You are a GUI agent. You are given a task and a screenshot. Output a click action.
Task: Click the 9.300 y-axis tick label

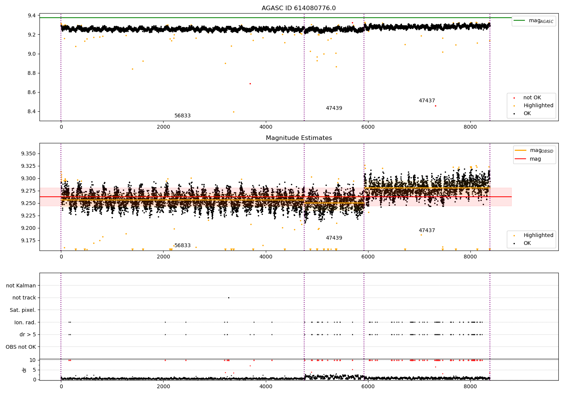[29, 179]
